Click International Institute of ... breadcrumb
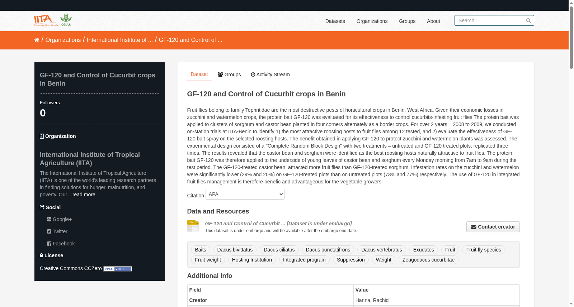The image size is (574, 307). point(120,40)
